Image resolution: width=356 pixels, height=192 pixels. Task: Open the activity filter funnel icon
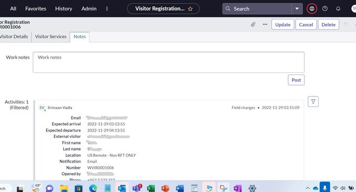click(313, 101)
